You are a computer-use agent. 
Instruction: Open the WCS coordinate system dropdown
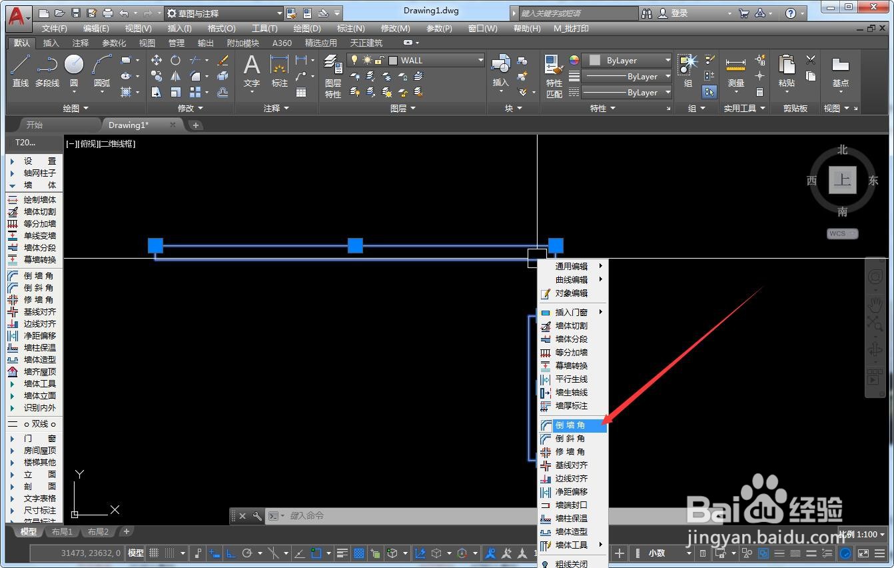tap(843, 234)
